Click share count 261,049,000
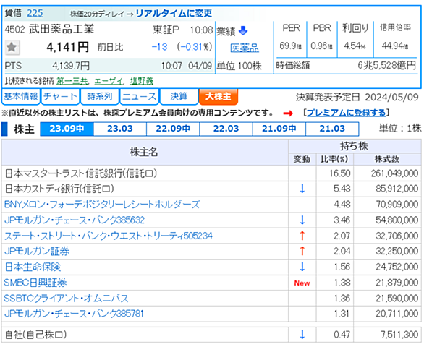The height and width of the screenshot is (347, 424). click(x=394, y=173)
